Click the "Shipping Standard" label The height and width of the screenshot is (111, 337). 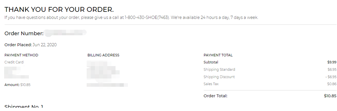pos(219,69)
